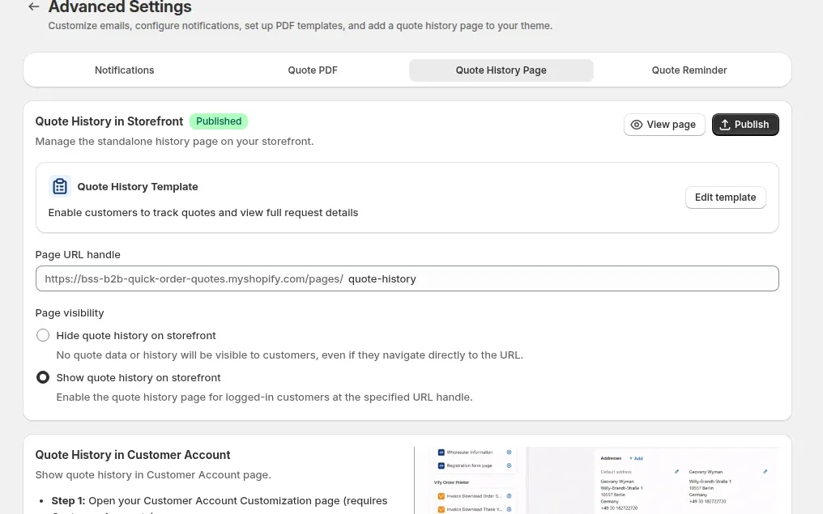This screenshot has width=823, height=514.
Task: Open the Quote PDF tab
Action: tap(313, 70)
